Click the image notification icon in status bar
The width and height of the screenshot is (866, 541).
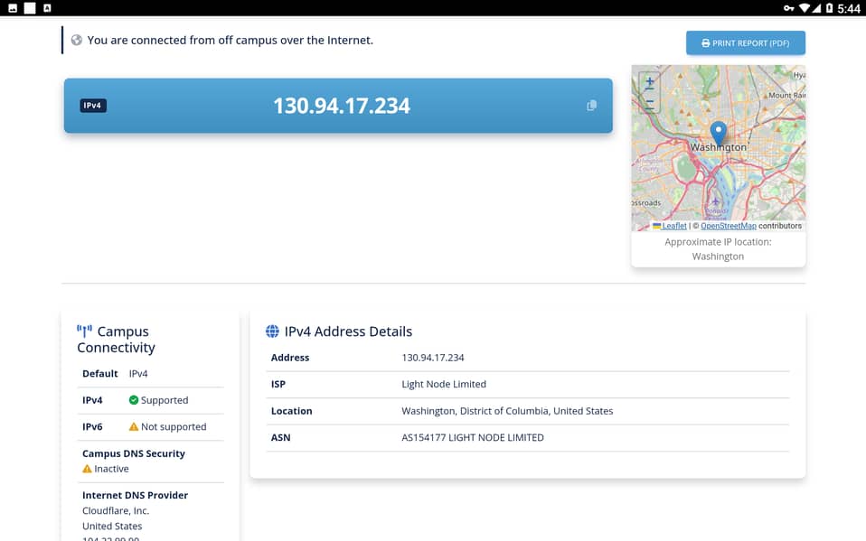(13, 8)
